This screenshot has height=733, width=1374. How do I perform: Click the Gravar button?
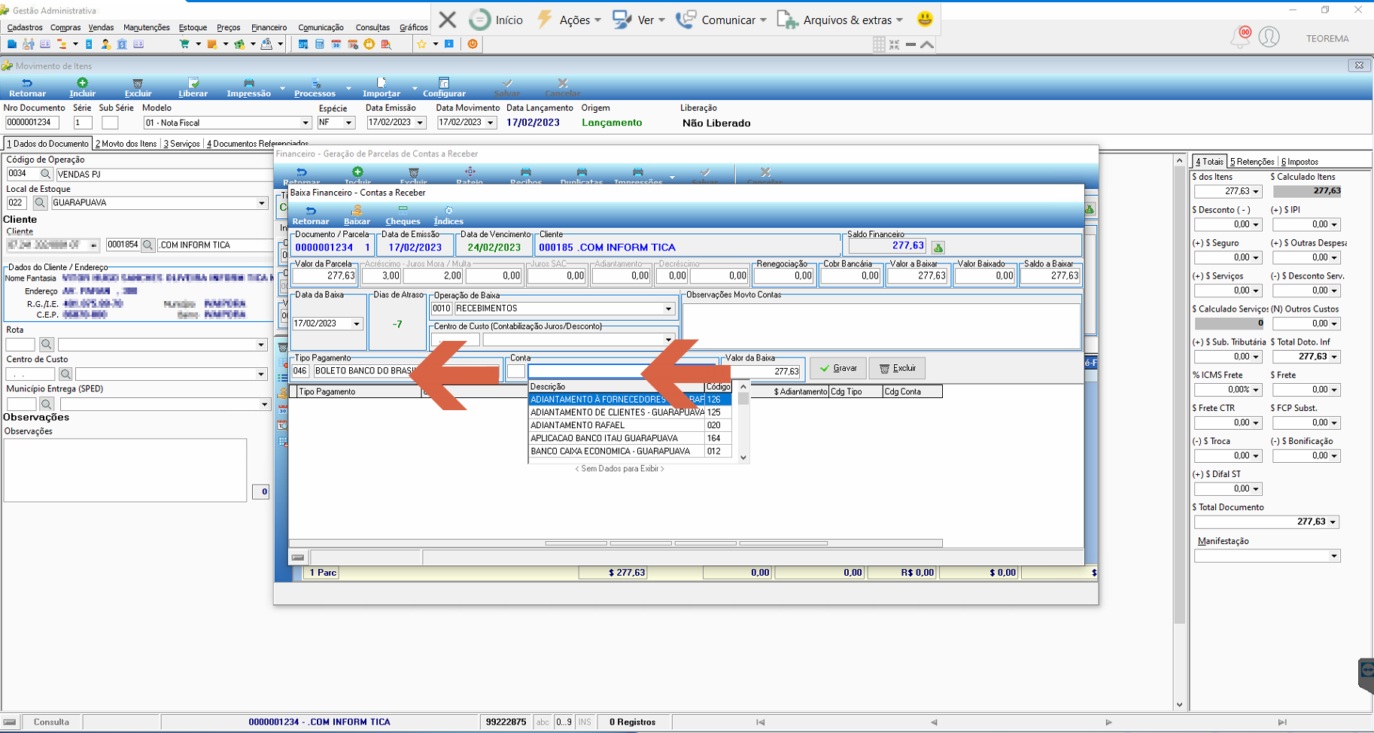pos(838,369)
